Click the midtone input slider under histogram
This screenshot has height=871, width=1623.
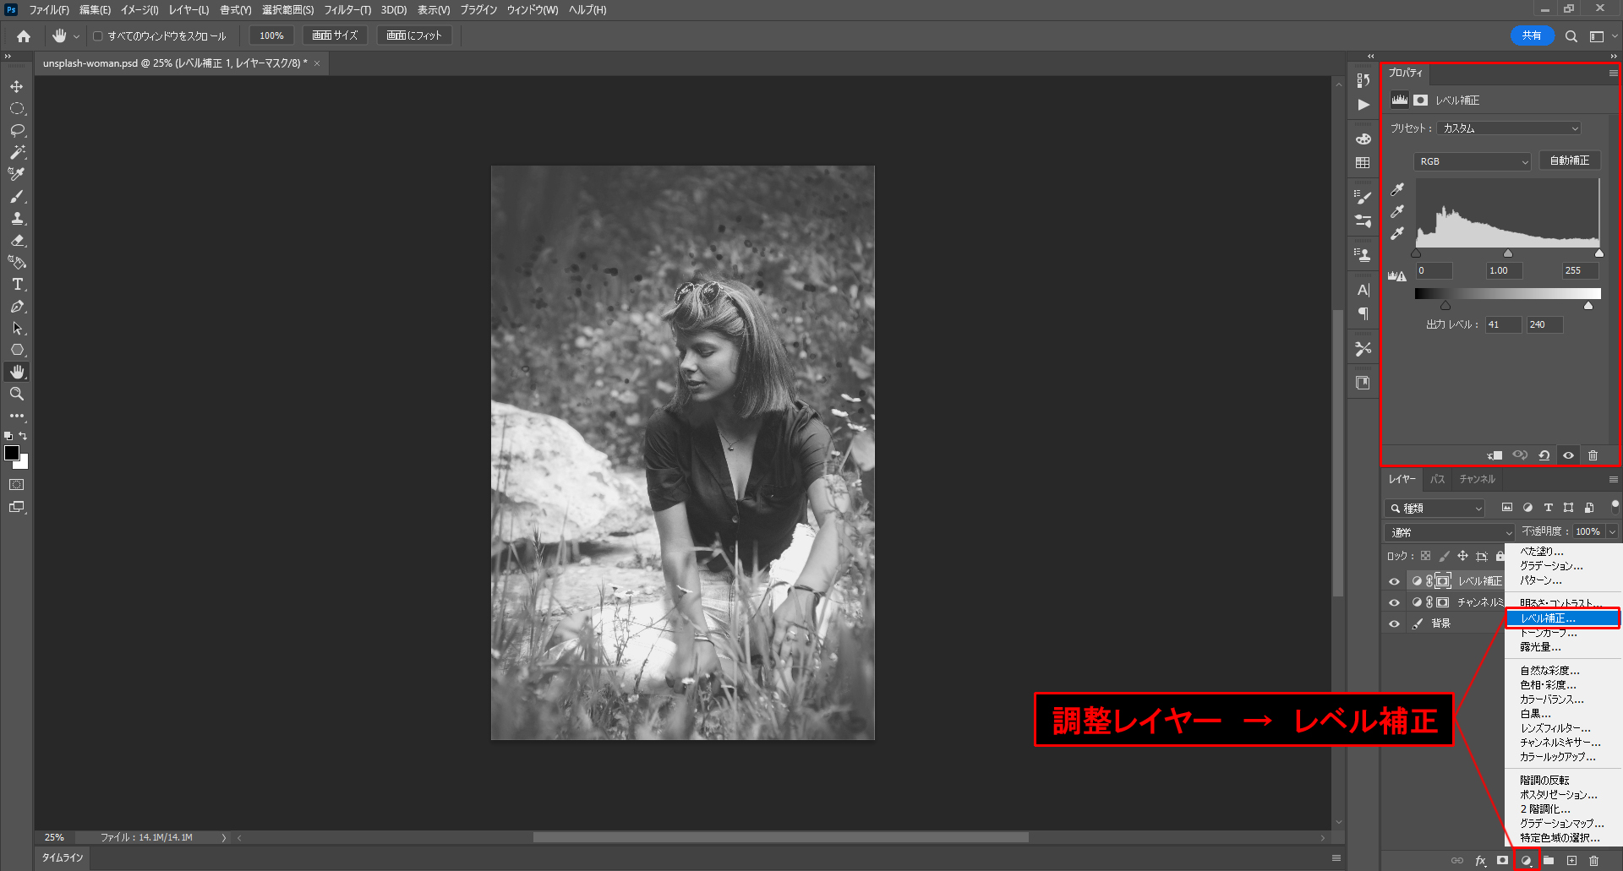click(x=1508, y=253)
